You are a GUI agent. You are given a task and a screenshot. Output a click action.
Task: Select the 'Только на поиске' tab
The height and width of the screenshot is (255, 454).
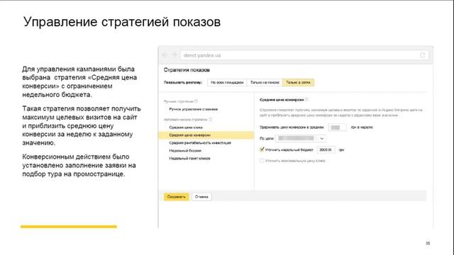pyautogui.click(x=265, y=82)
